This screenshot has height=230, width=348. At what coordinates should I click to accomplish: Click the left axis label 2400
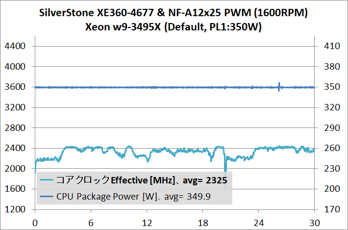point(15,148)
